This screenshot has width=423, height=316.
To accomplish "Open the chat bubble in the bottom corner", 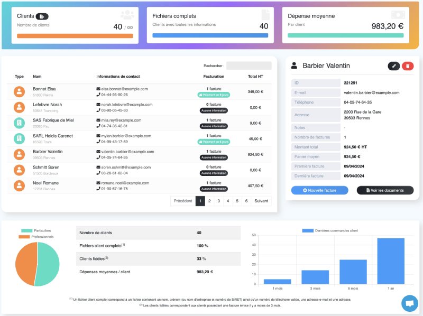I will pos(409,303).
